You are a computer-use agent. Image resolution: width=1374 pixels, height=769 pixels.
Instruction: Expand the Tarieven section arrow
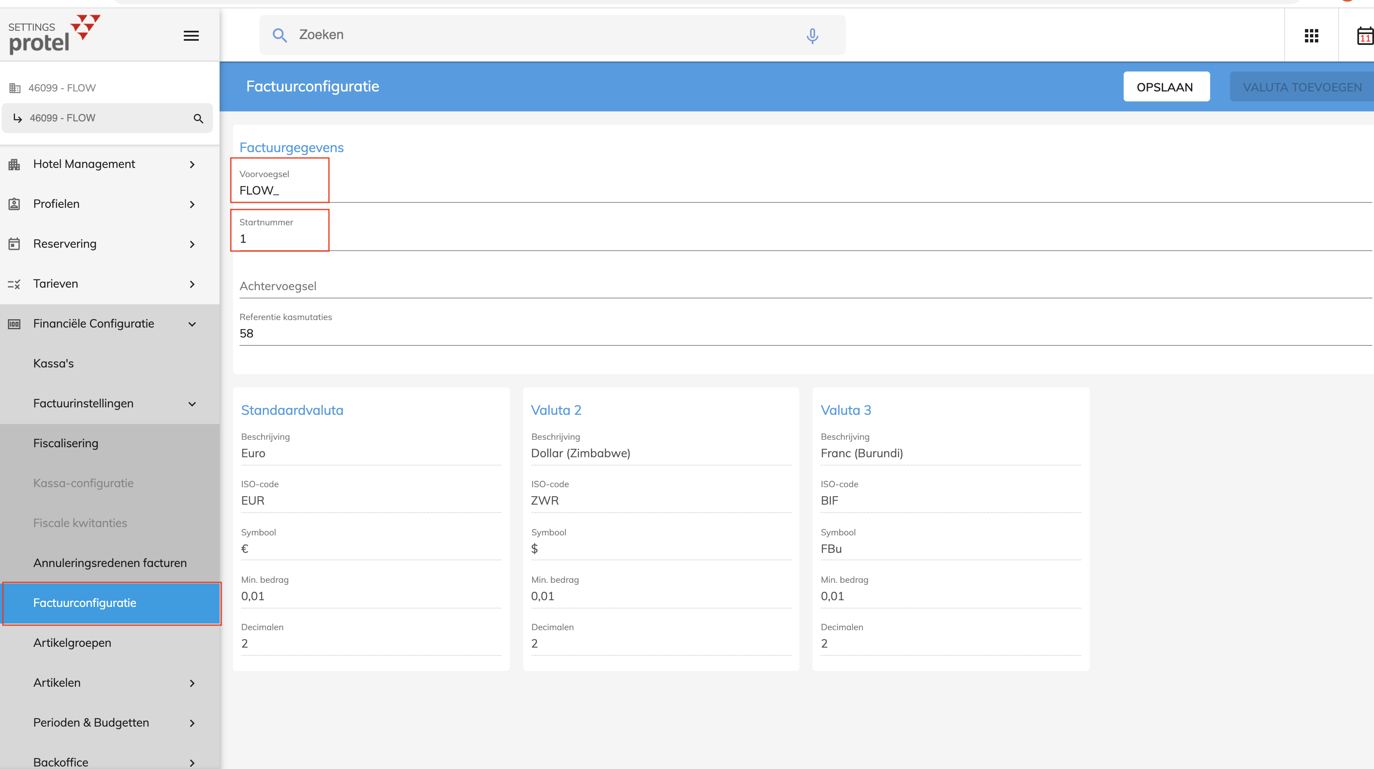pyautogui.click(x=192, y=284)
